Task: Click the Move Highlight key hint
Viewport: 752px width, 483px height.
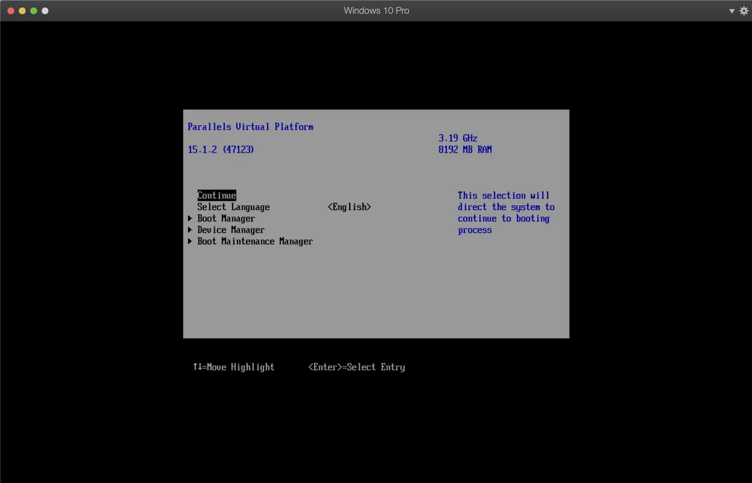Action: (x=234, y=367)
